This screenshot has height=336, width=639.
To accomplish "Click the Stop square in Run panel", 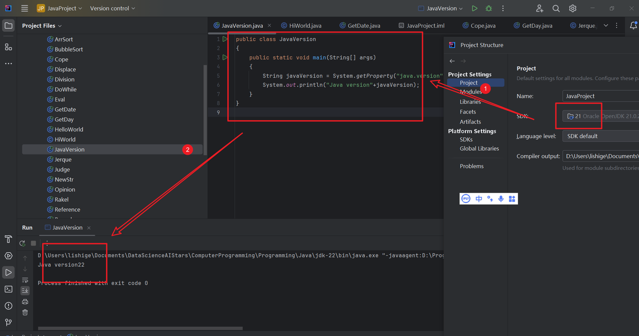I will [33, 243].
